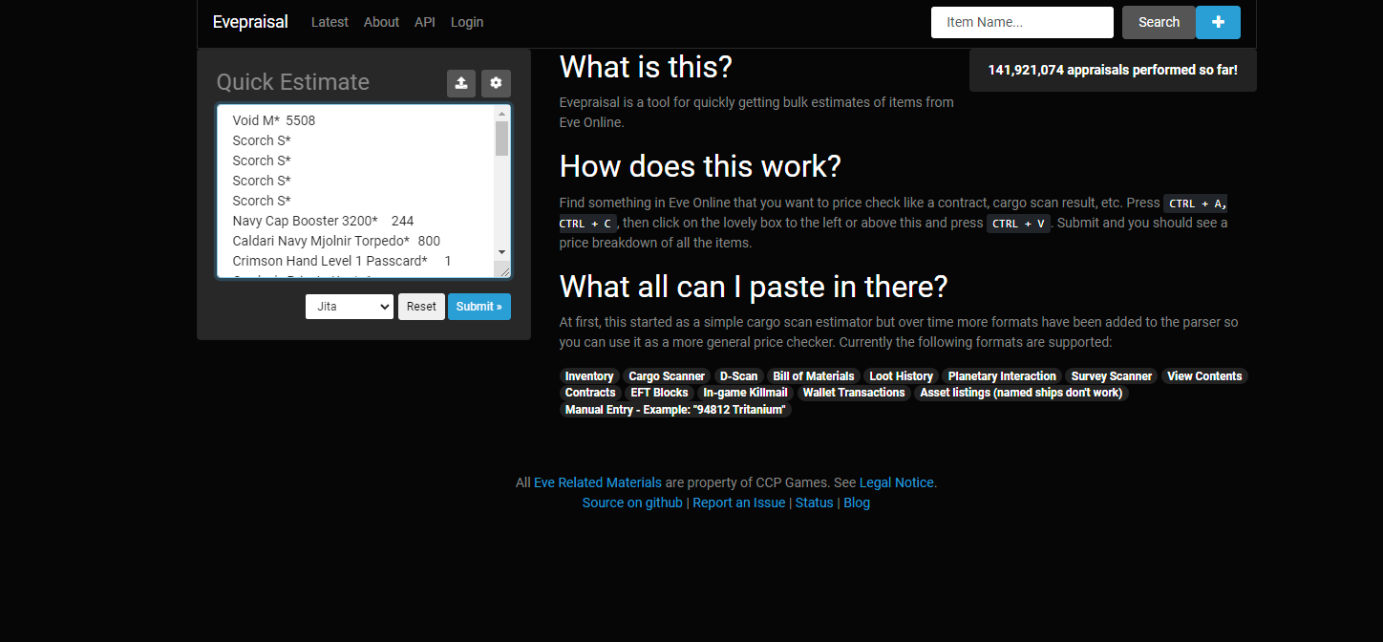Go to the About page

pyautogui.click(x=381, y=22)
